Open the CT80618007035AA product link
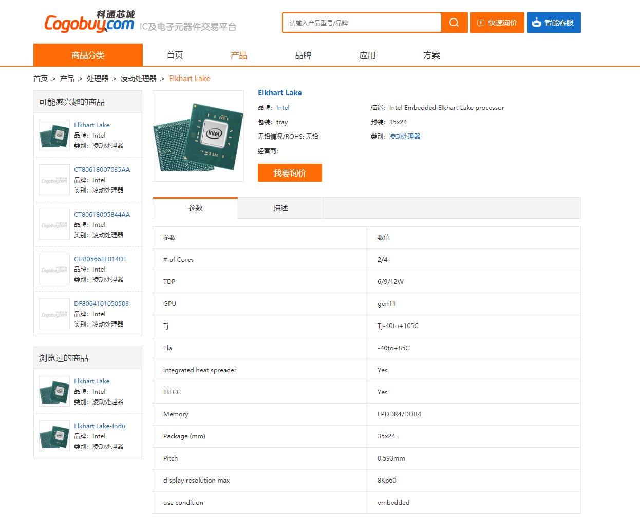 (102, 170)
